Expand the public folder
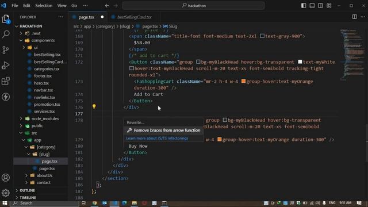The height and width of the screenshot is (207, 368). pyautogui.click(x=21, y=125)
